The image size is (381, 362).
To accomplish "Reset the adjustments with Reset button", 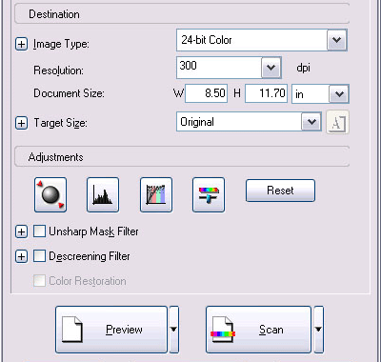I will [280, 191].
